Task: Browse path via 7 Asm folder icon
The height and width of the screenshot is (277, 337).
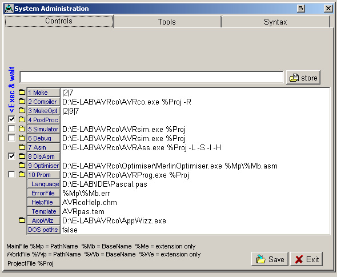Action: tap(22, 147)
